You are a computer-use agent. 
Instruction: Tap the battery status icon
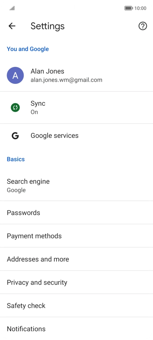click(129, 8)
